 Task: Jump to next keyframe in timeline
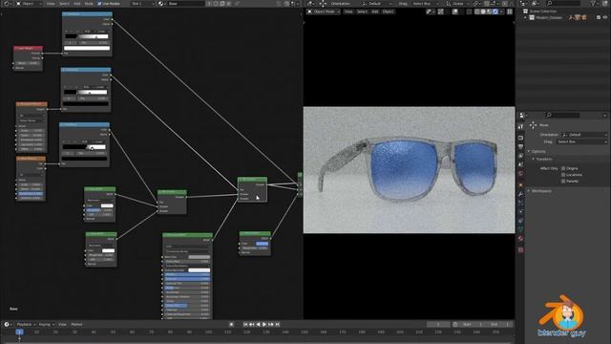point(271,325)
